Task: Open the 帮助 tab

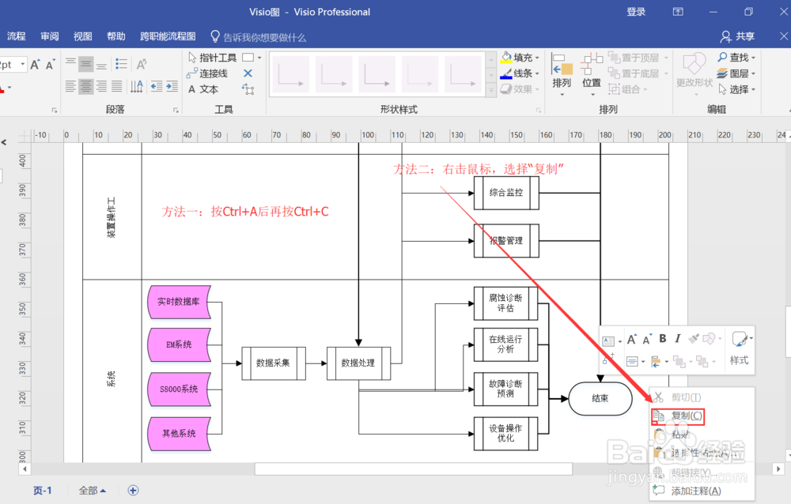Action: pyautogui.click(x=116, y=36)
